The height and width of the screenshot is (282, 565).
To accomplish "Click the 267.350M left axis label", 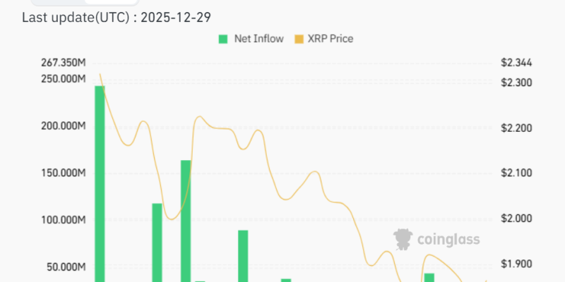I will pyautogui.click(x=63, y=63).
